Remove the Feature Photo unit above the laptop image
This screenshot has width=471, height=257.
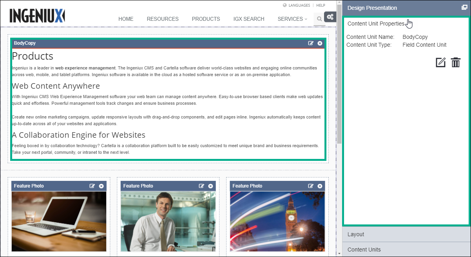click(x=101, y=186)
